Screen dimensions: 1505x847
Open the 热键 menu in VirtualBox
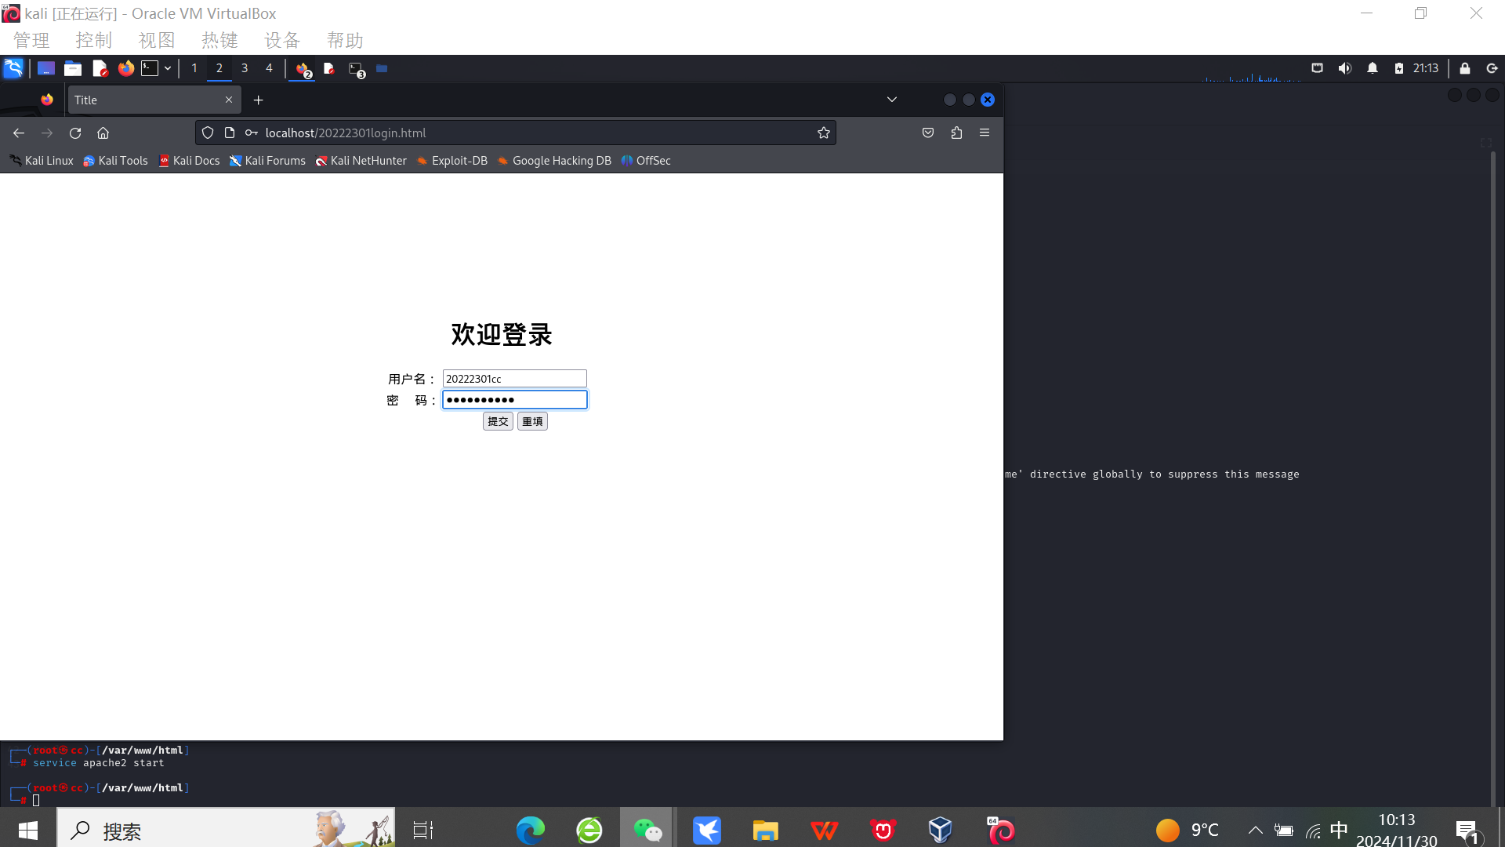click(219, 40)
